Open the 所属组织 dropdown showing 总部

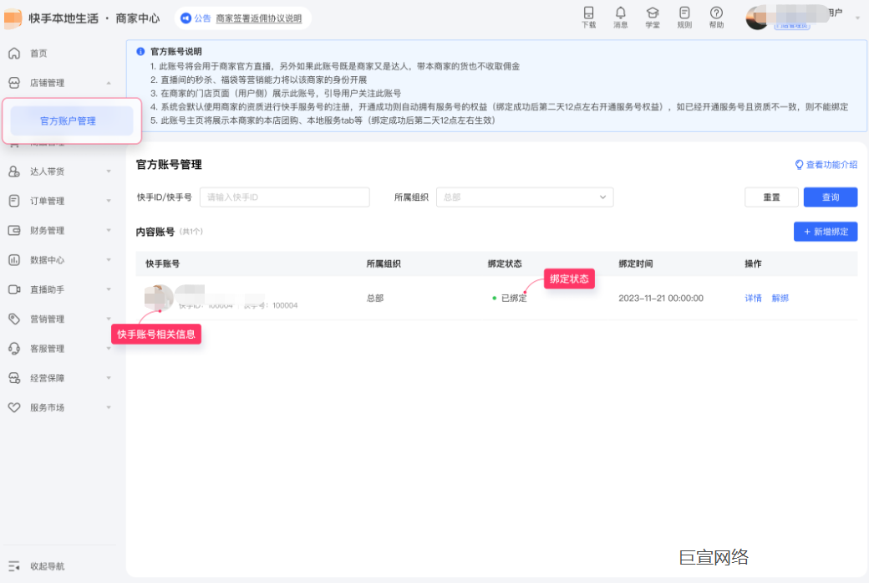(525, 197)
